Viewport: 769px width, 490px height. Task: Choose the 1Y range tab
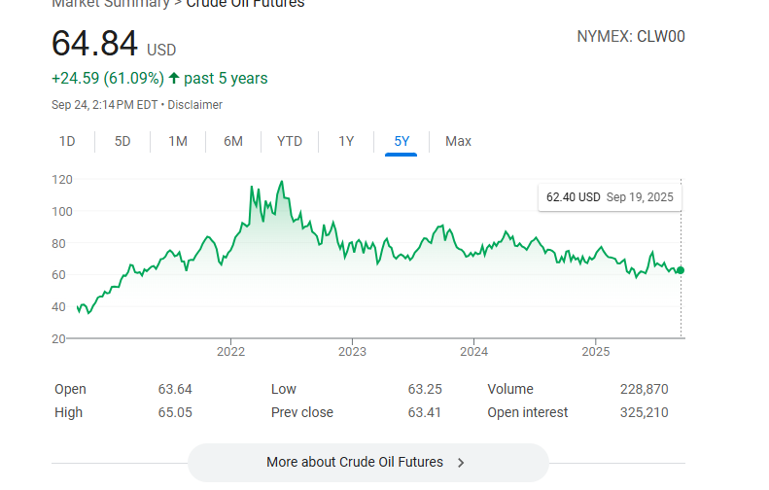click(346, 141)
